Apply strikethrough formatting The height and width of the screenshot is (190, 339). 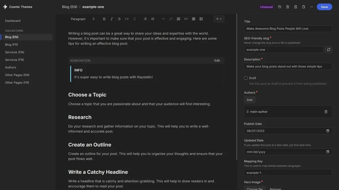(x=119, y=19)
